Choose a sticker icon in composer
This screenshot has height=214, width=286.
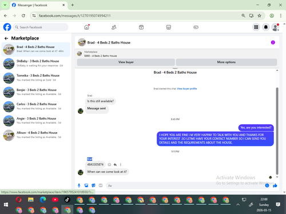(93, 185)
